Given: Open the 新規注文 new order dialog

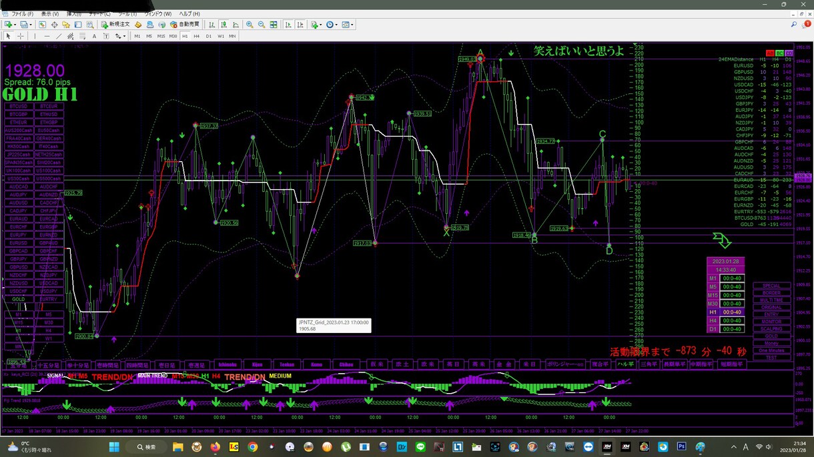Looking at the screenshot, I should coord(115,25).
